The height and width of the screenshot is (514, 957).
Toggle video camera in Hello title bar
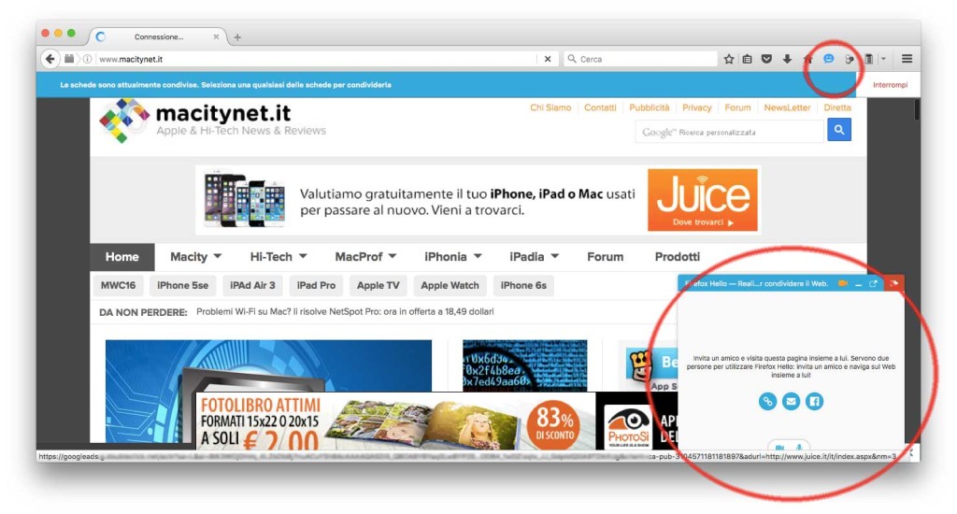pos(843,284)
